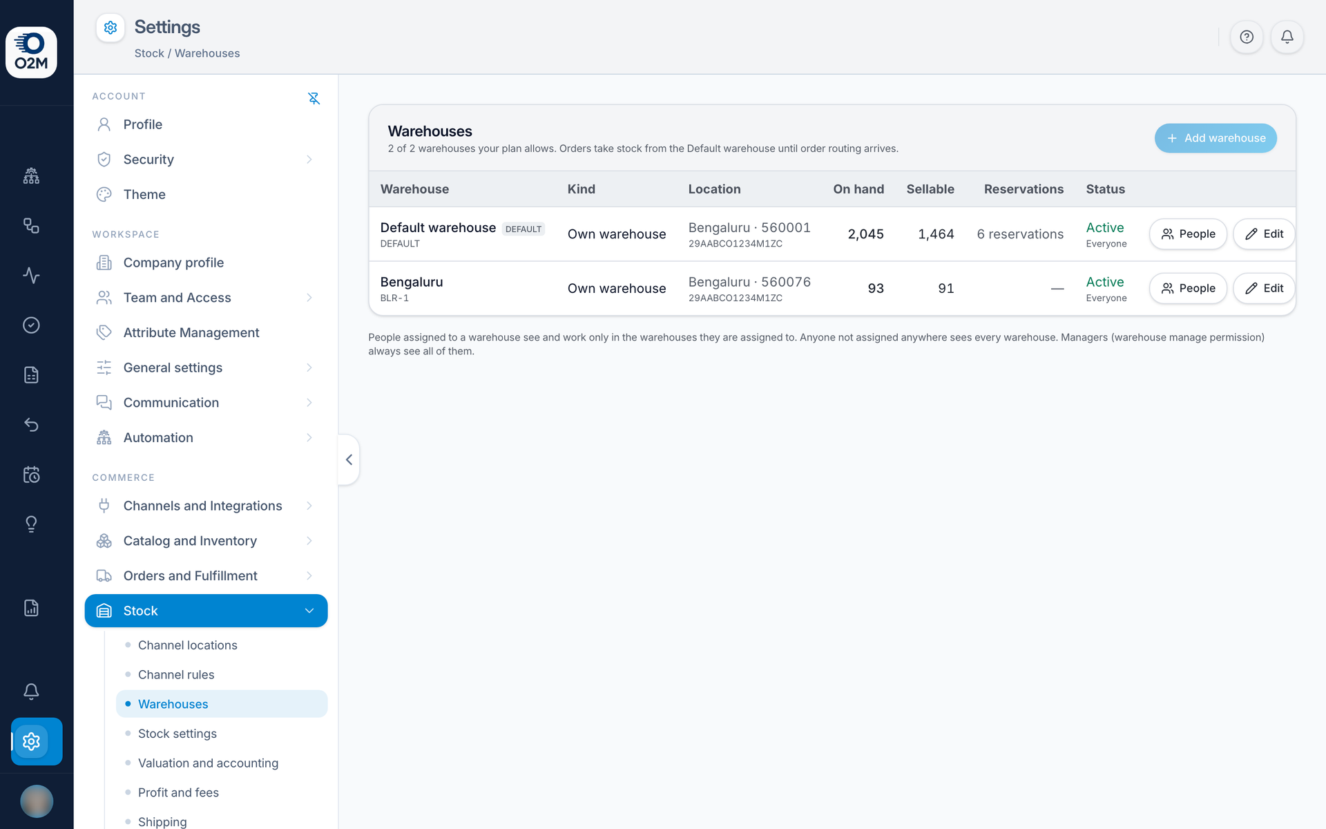1326x829 pixels.
Task: Open People for Default warehouse
Action: (1188, 234)
